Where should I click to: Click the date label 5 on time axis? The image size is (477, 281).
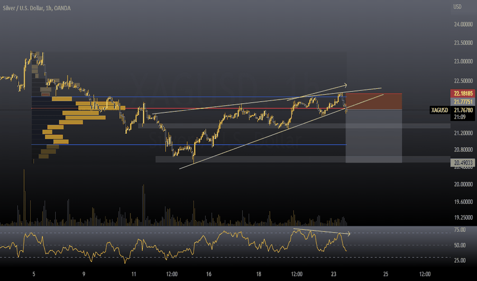[x=34, y=274]
